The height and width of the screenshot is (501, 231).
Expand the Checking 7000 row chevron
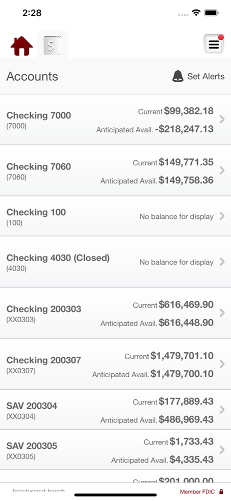point(222,120)
